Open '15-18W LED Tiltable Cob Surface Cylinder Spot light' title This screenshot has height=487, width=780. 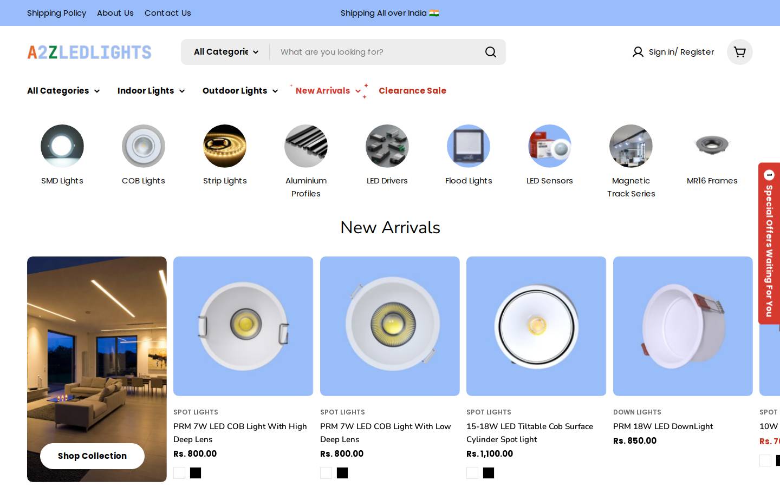click(530, 433)
